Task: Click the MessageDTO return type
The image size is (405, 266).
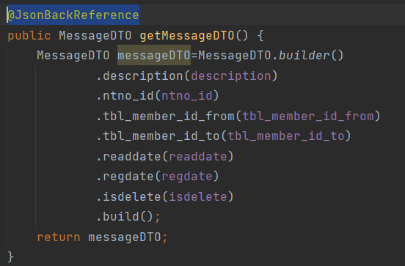Action: (x=95, y=36)
